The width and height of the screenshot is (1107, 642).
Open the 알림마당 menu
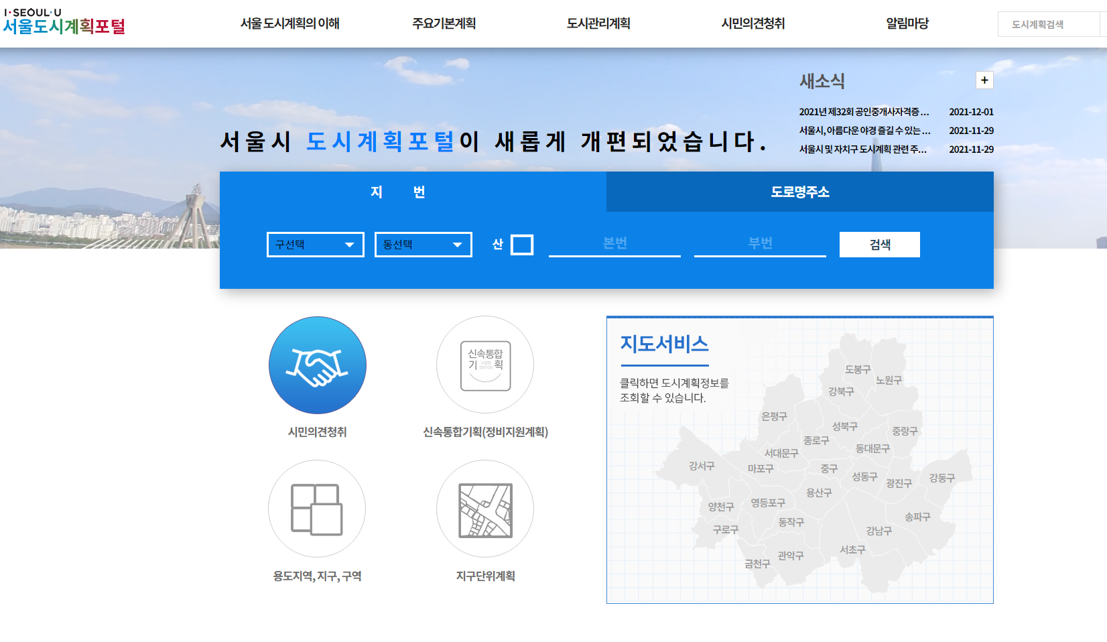907,23
